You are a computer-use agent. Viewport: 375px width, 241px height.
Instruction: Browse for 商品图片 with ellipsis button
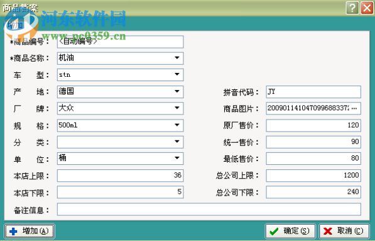point(355,108)
